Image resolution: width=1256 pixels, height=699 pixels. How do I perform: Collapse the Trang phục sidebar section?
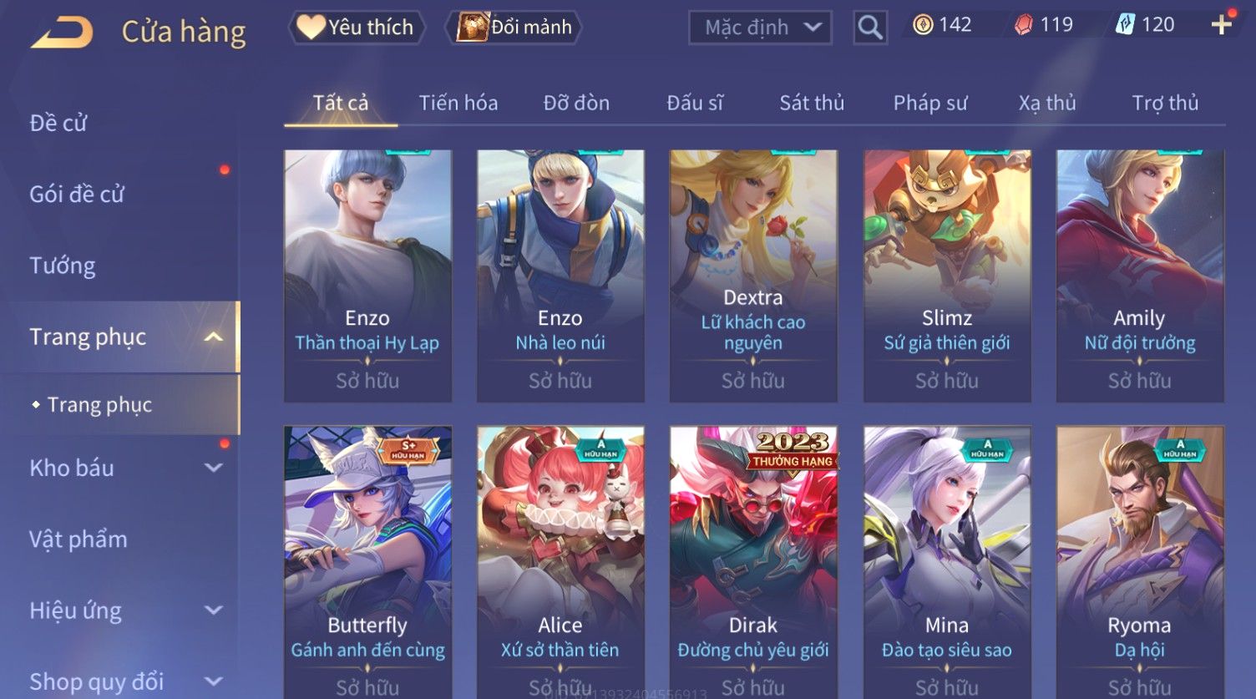click(214, 337)
